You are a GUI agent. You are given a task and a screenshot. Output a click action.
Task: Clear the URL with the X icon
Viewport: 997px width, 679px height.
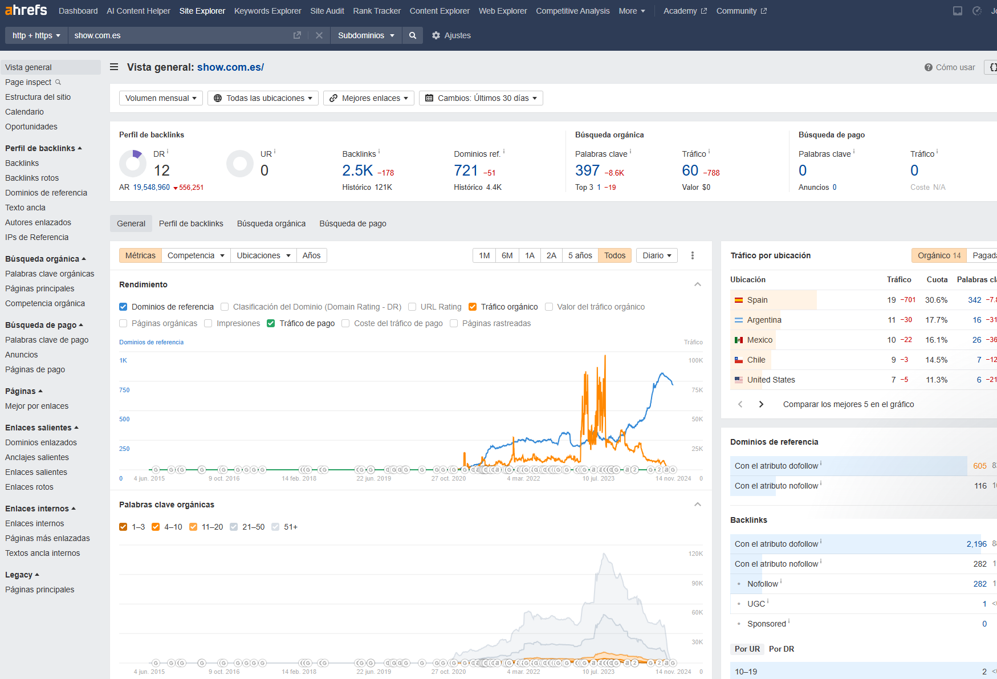click(319, 35)
